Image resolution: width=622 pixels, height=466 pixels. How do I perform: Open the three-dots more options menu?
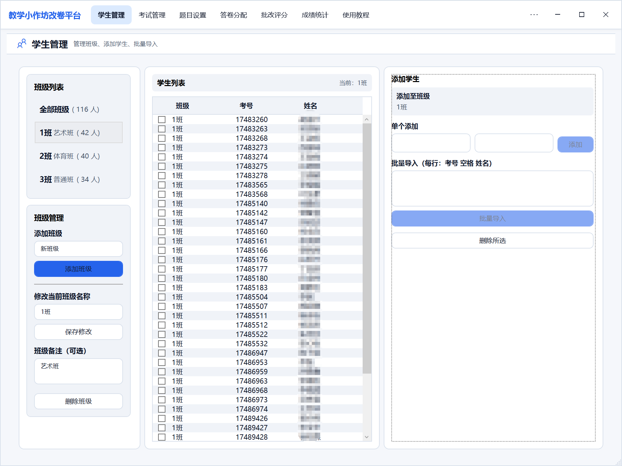(534, 15)
